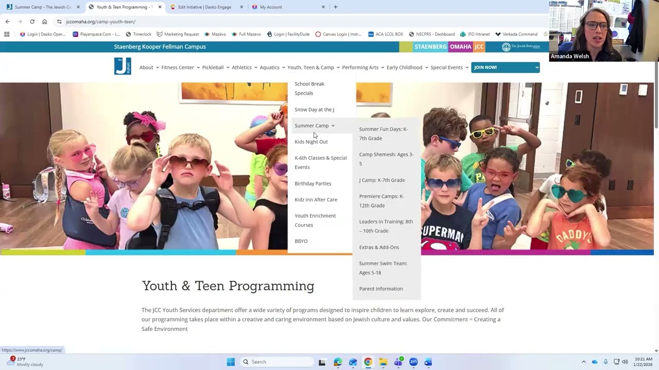Open the Login Daxko Operations bookmark

point(42,34)
